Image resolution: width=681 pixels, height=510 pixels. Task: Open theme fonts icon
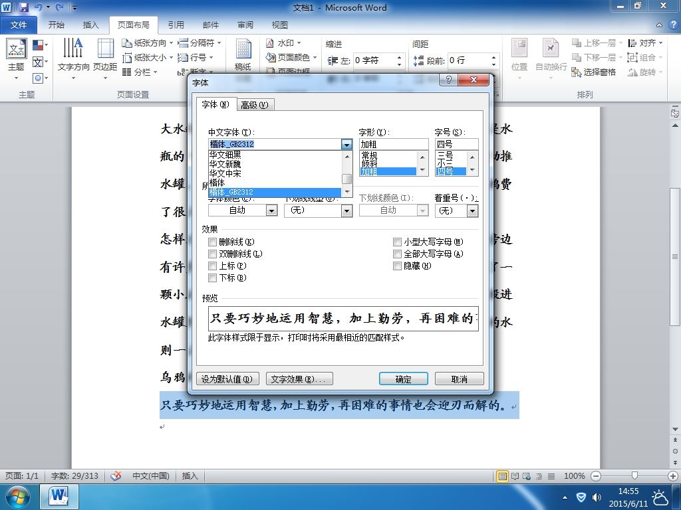(x=39, y=62)
